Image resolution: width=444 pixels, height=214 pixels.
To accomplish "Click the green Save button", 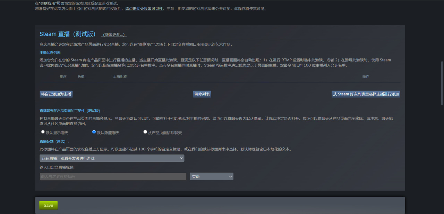I will point(49,205).
